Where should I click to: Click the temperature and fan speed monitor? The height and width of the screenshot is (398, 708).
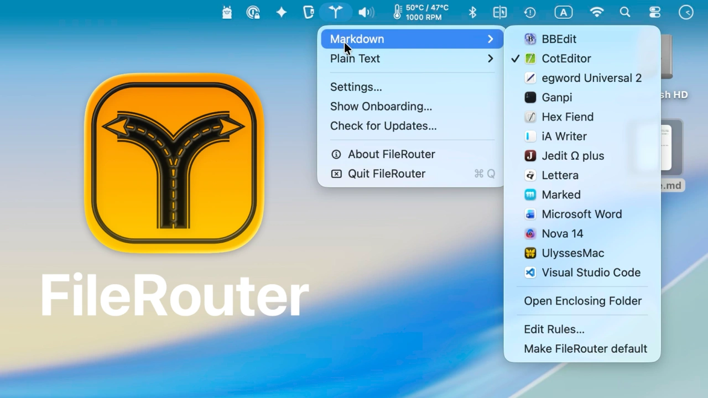[420, 12]
